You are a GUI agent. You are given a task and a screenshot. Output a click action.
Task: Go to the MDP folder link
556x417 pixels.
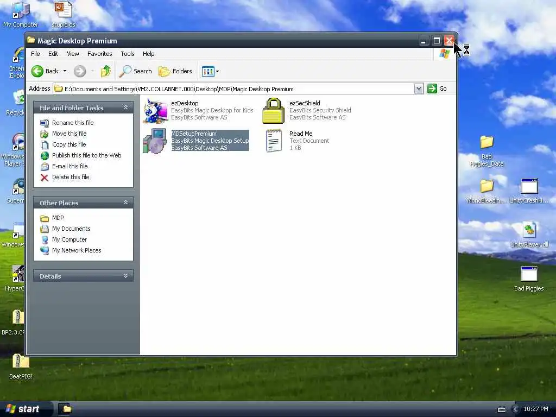coord(58,218)
